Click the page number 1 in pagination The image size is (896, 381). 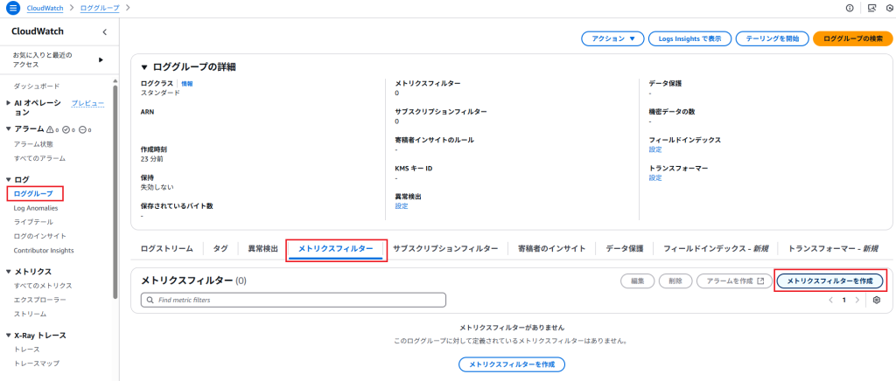844,300
